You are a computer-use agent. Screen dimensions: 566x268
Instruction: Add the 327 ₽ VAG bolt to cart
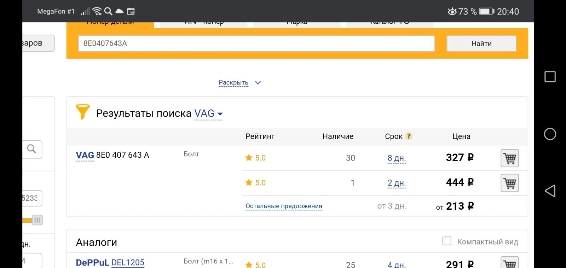click(x=509, y=158)
